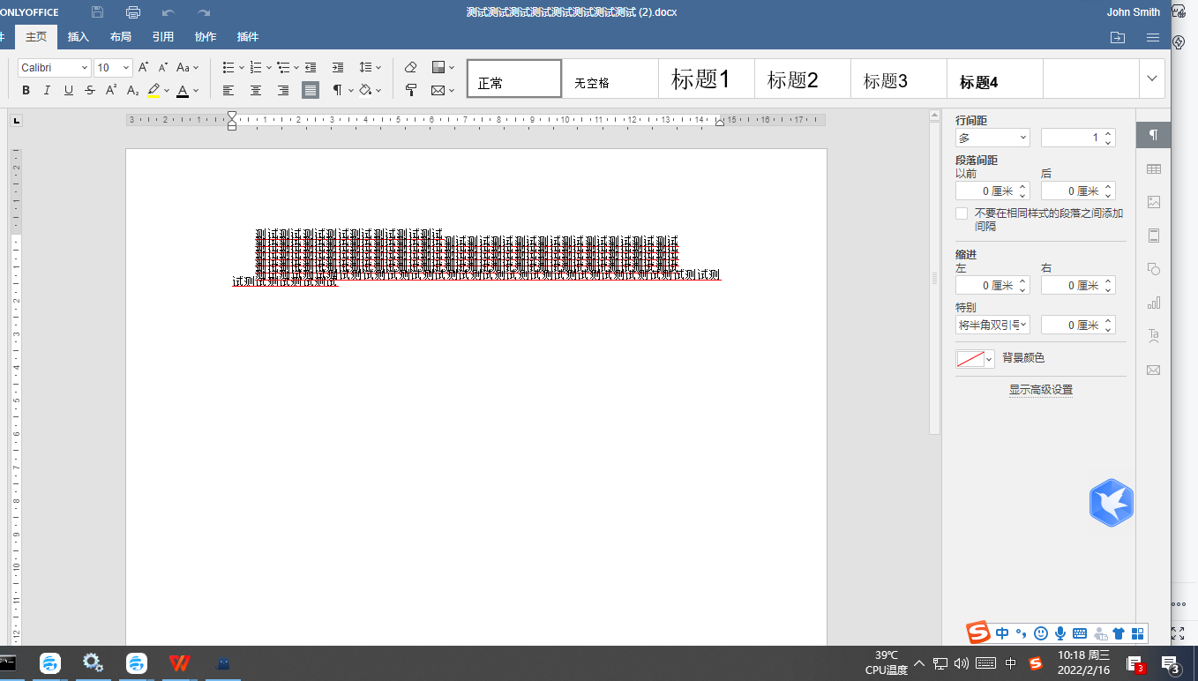Open the WPS app in the taskbar
The width and height of the screenshot is (1198, 681).
click(x=179, y=662)
